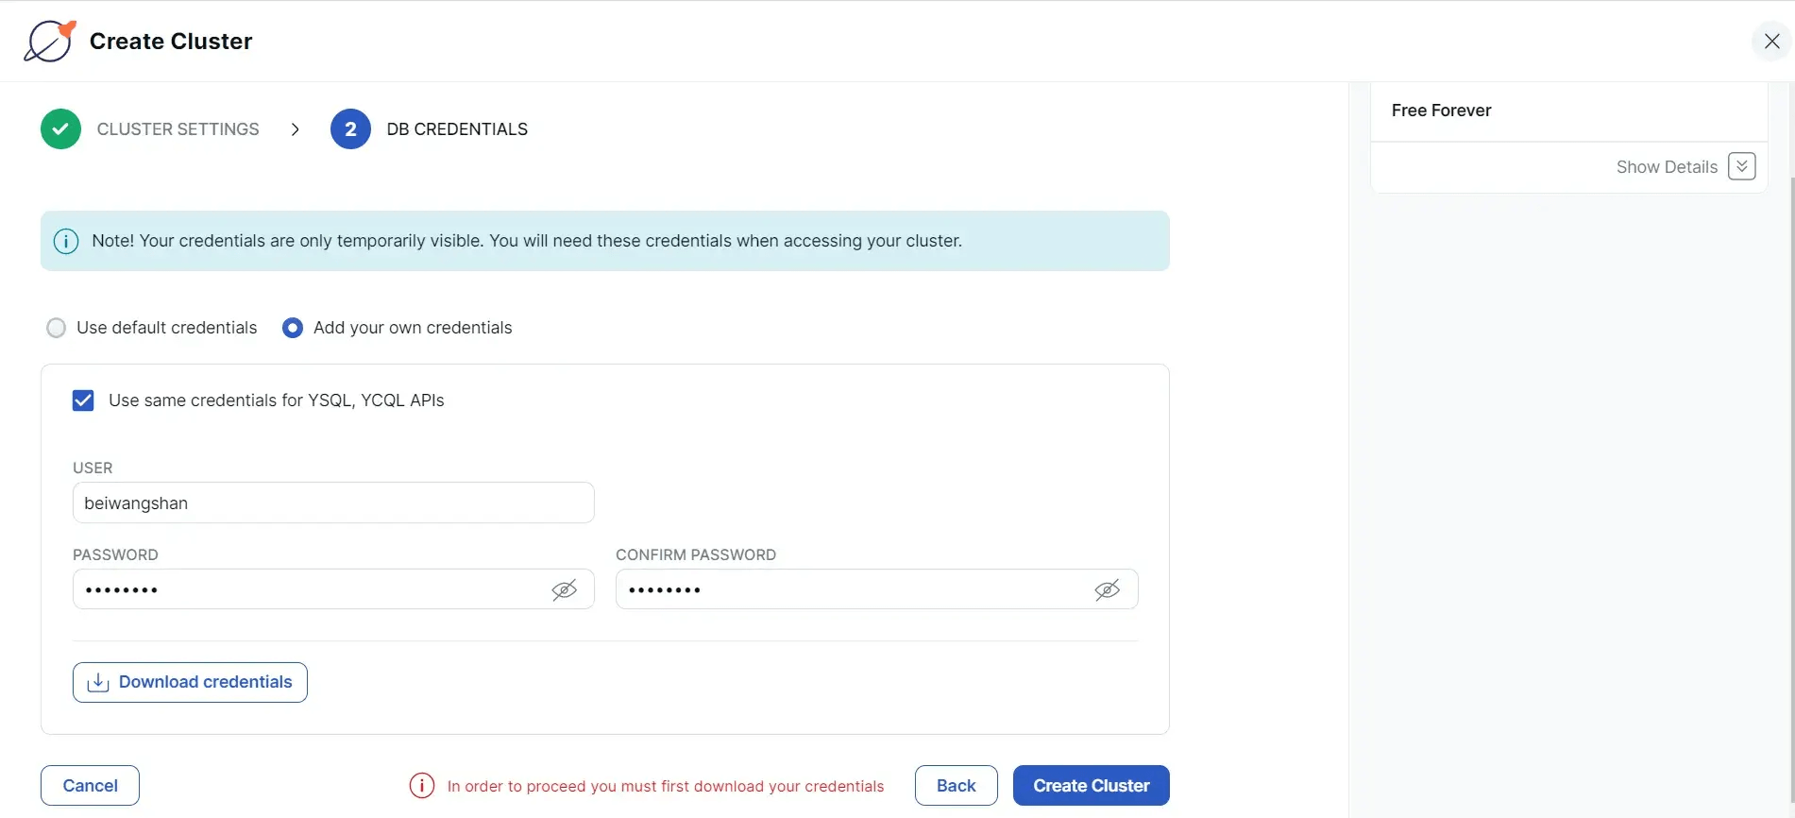
Task: Click the YugabyteDB planet logo icon
Action: click(50, 42)
